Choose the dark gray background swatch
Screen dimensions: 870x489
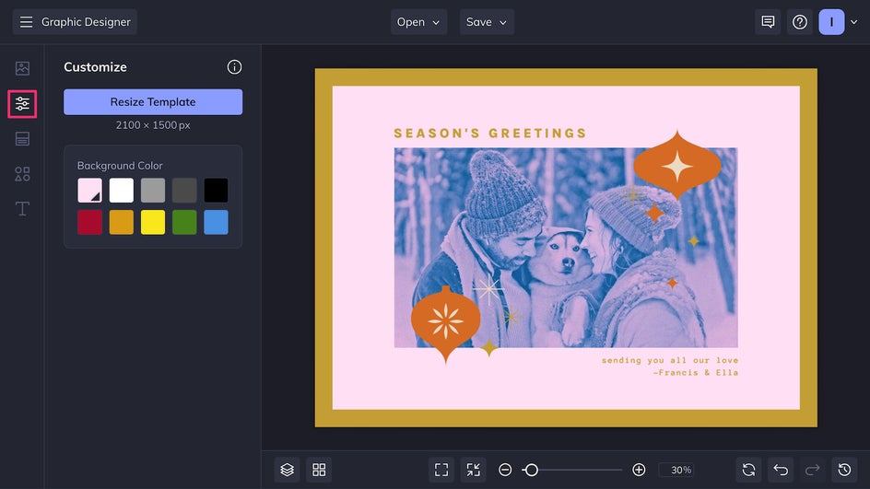[x=184, y=190]
